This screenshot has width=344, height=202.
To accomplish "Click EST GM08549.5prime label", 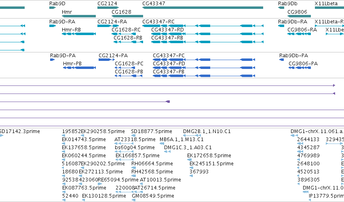I will click(153, 196).
